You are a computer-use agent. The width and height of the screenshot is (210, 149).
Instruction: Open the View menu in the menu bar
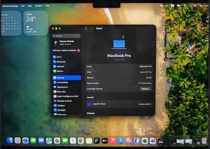click(x=30, y=6)
